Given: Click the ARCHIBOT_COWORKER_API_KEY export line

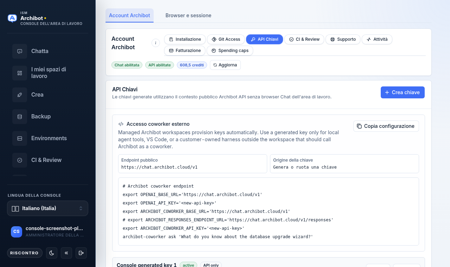Looking at the screenshot, I should (184, 228).
